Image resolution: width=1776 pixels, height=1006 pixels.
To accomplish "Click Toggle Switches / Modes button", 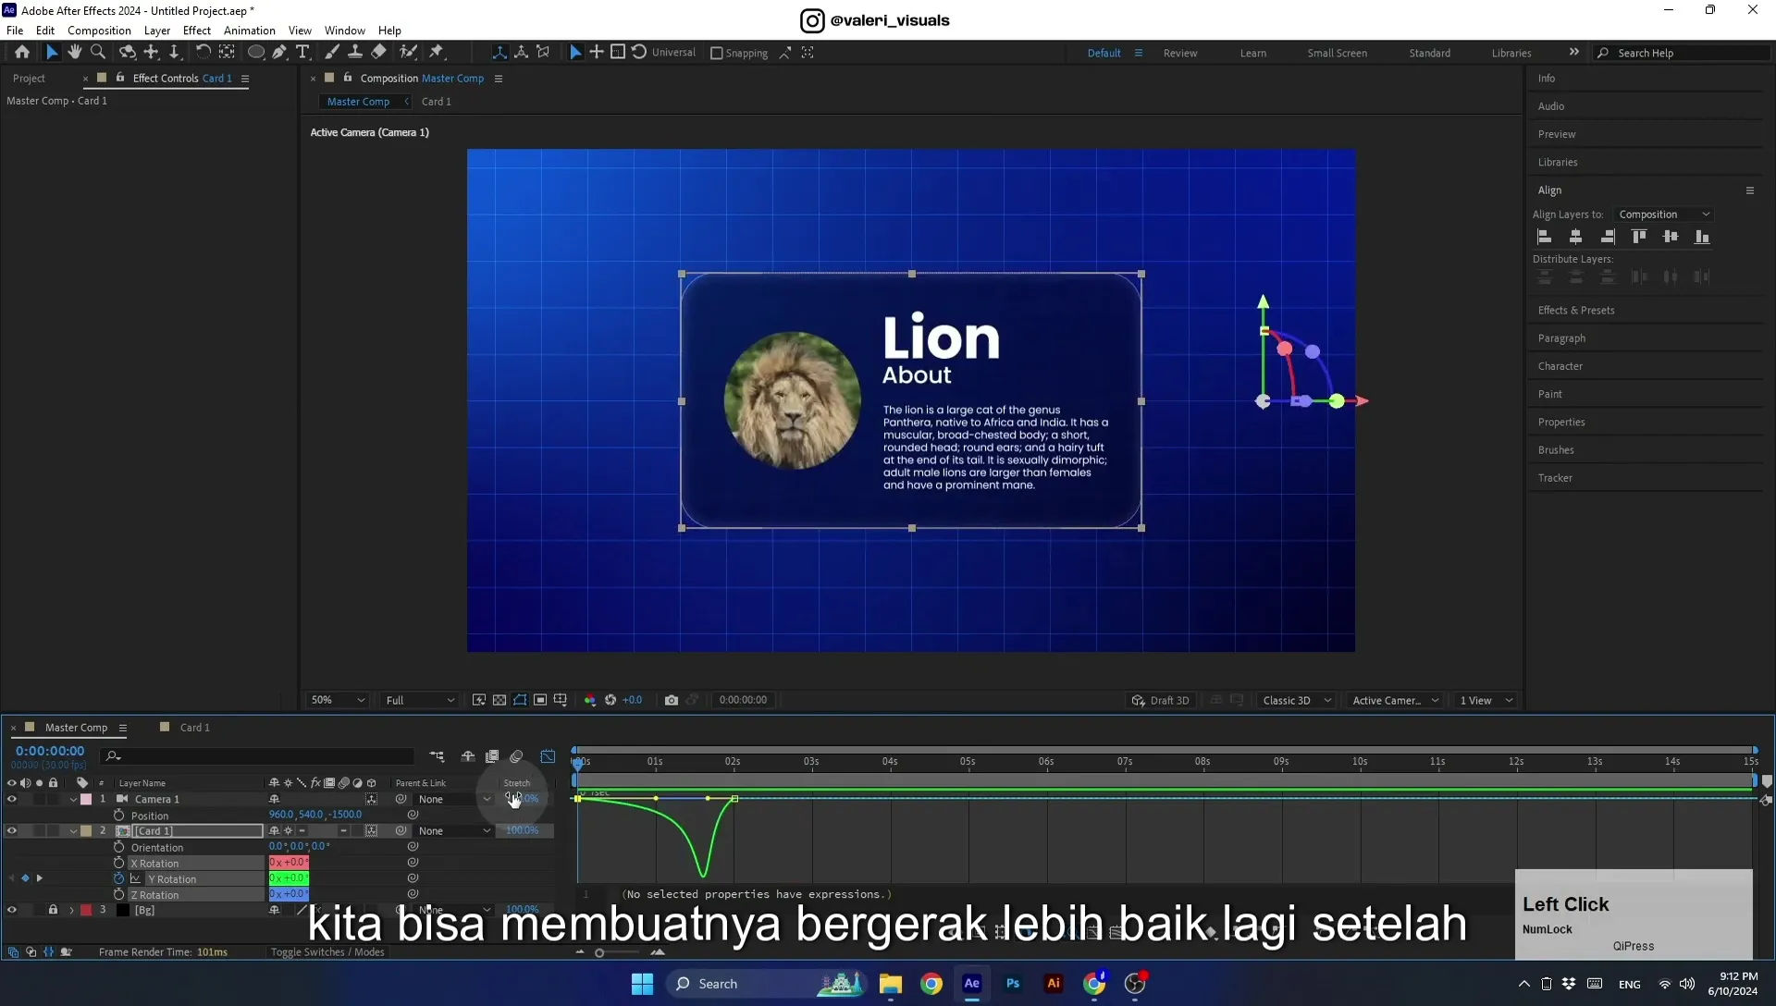I will (x=327, y=951).
